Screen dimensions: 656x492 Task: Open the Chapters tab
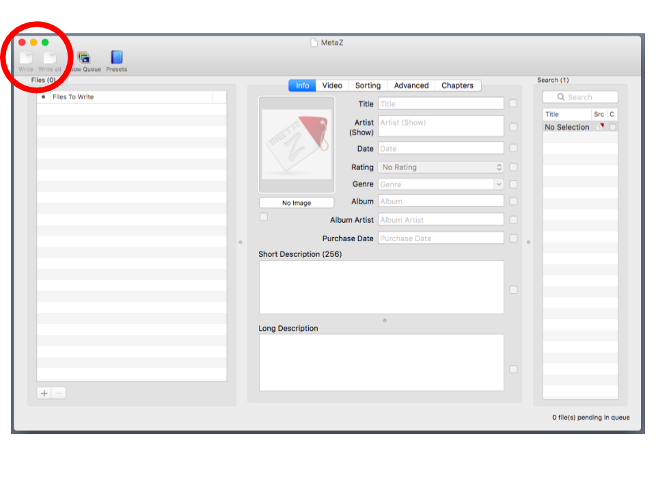[x=457, y=85]
